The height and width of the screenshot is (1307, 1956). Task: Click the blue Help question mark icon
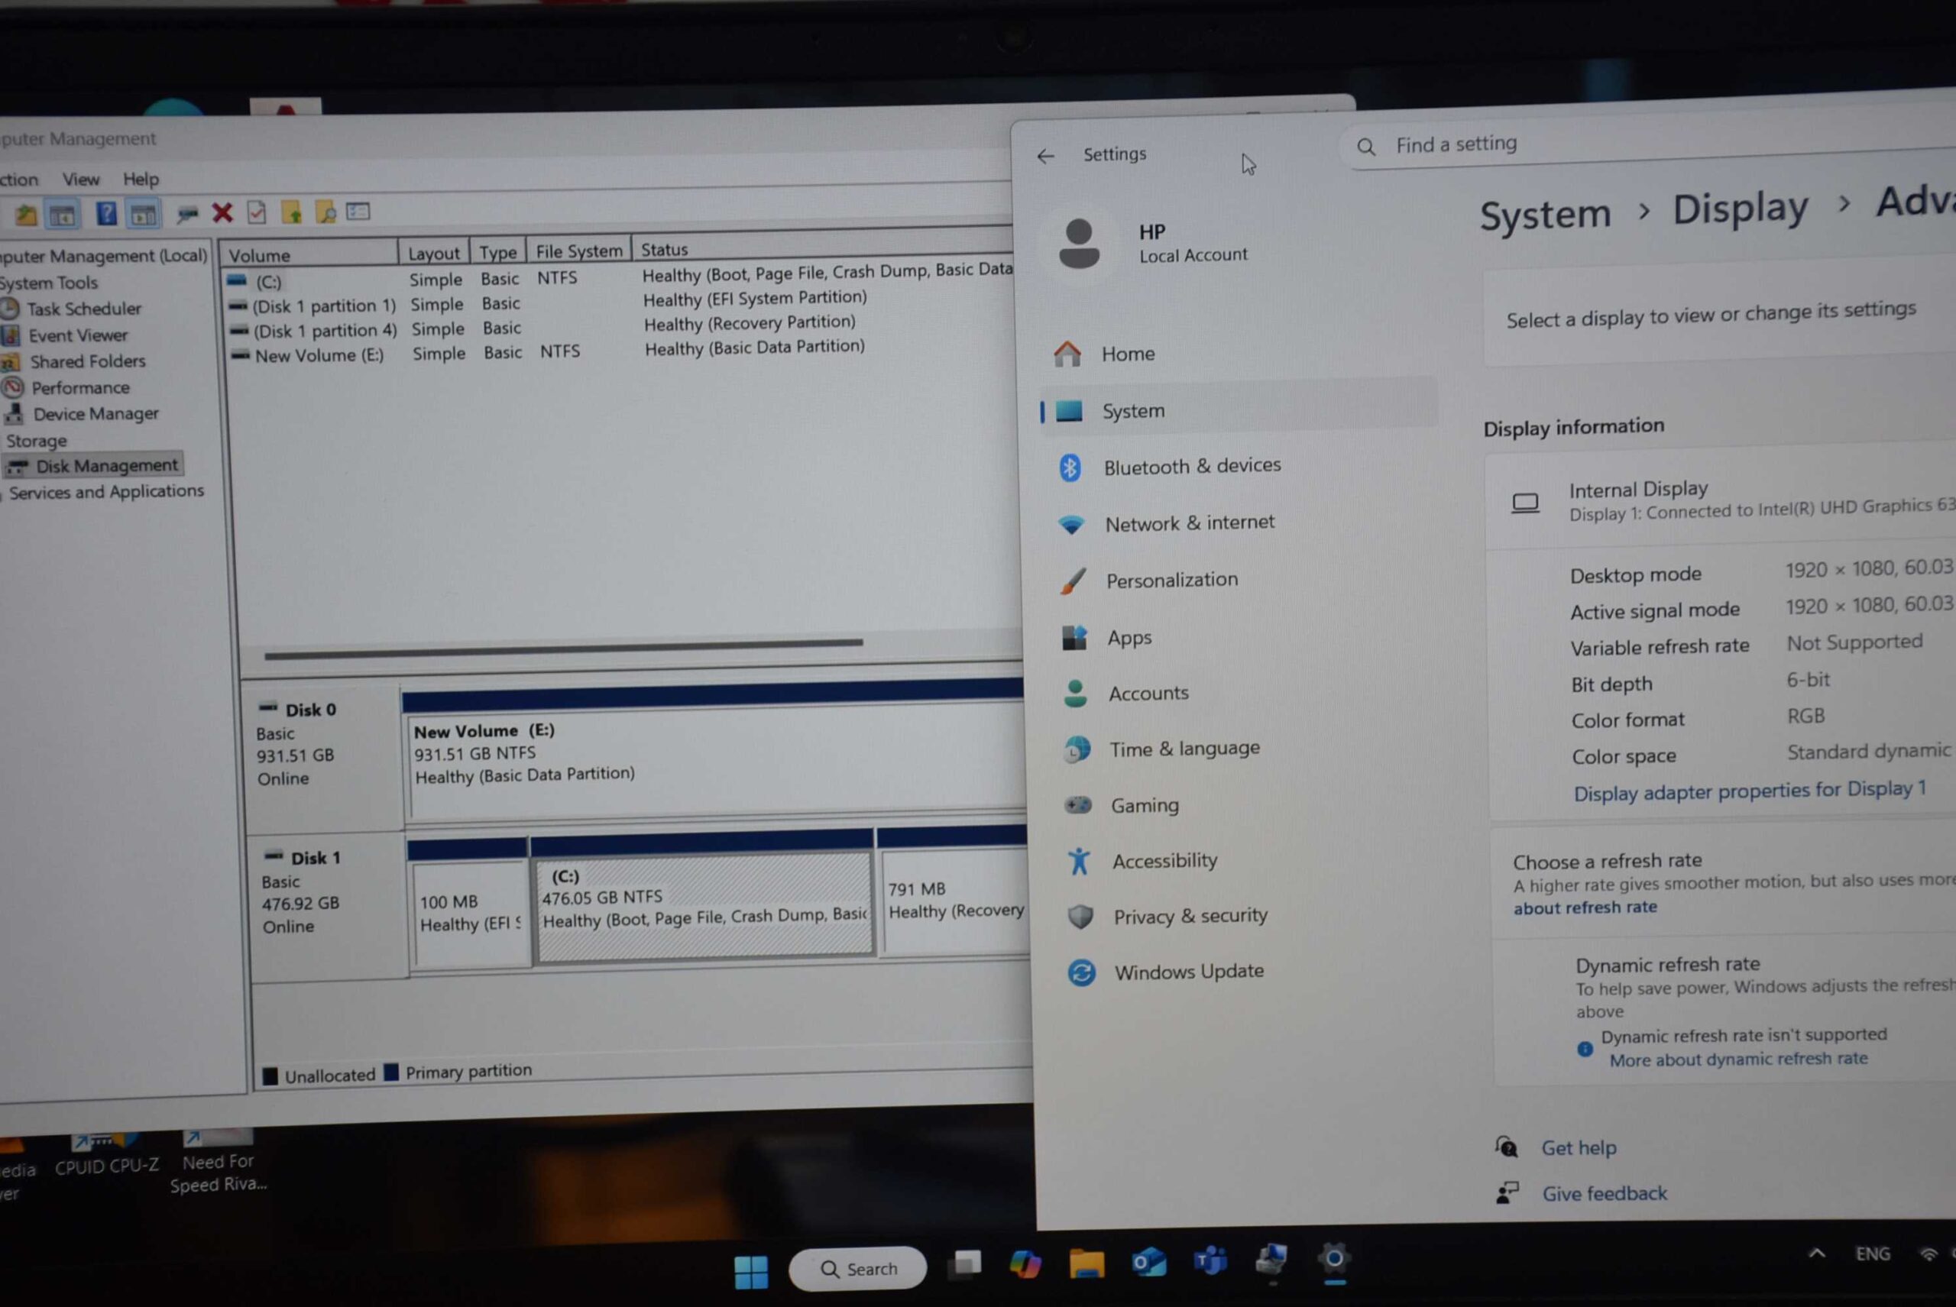pos(106,214)
